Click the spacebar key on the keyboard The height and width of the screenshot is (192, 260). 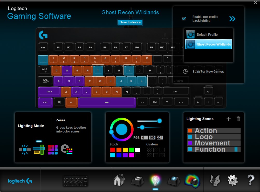pyautogui.click(x=107, y=102)
